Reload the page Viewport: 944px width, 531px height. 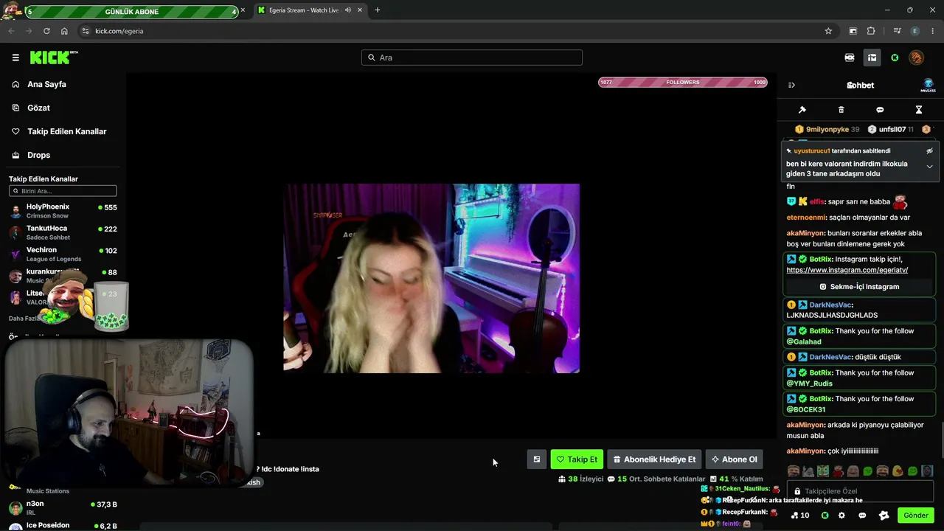pyautogui.click(x=46, y=31)
